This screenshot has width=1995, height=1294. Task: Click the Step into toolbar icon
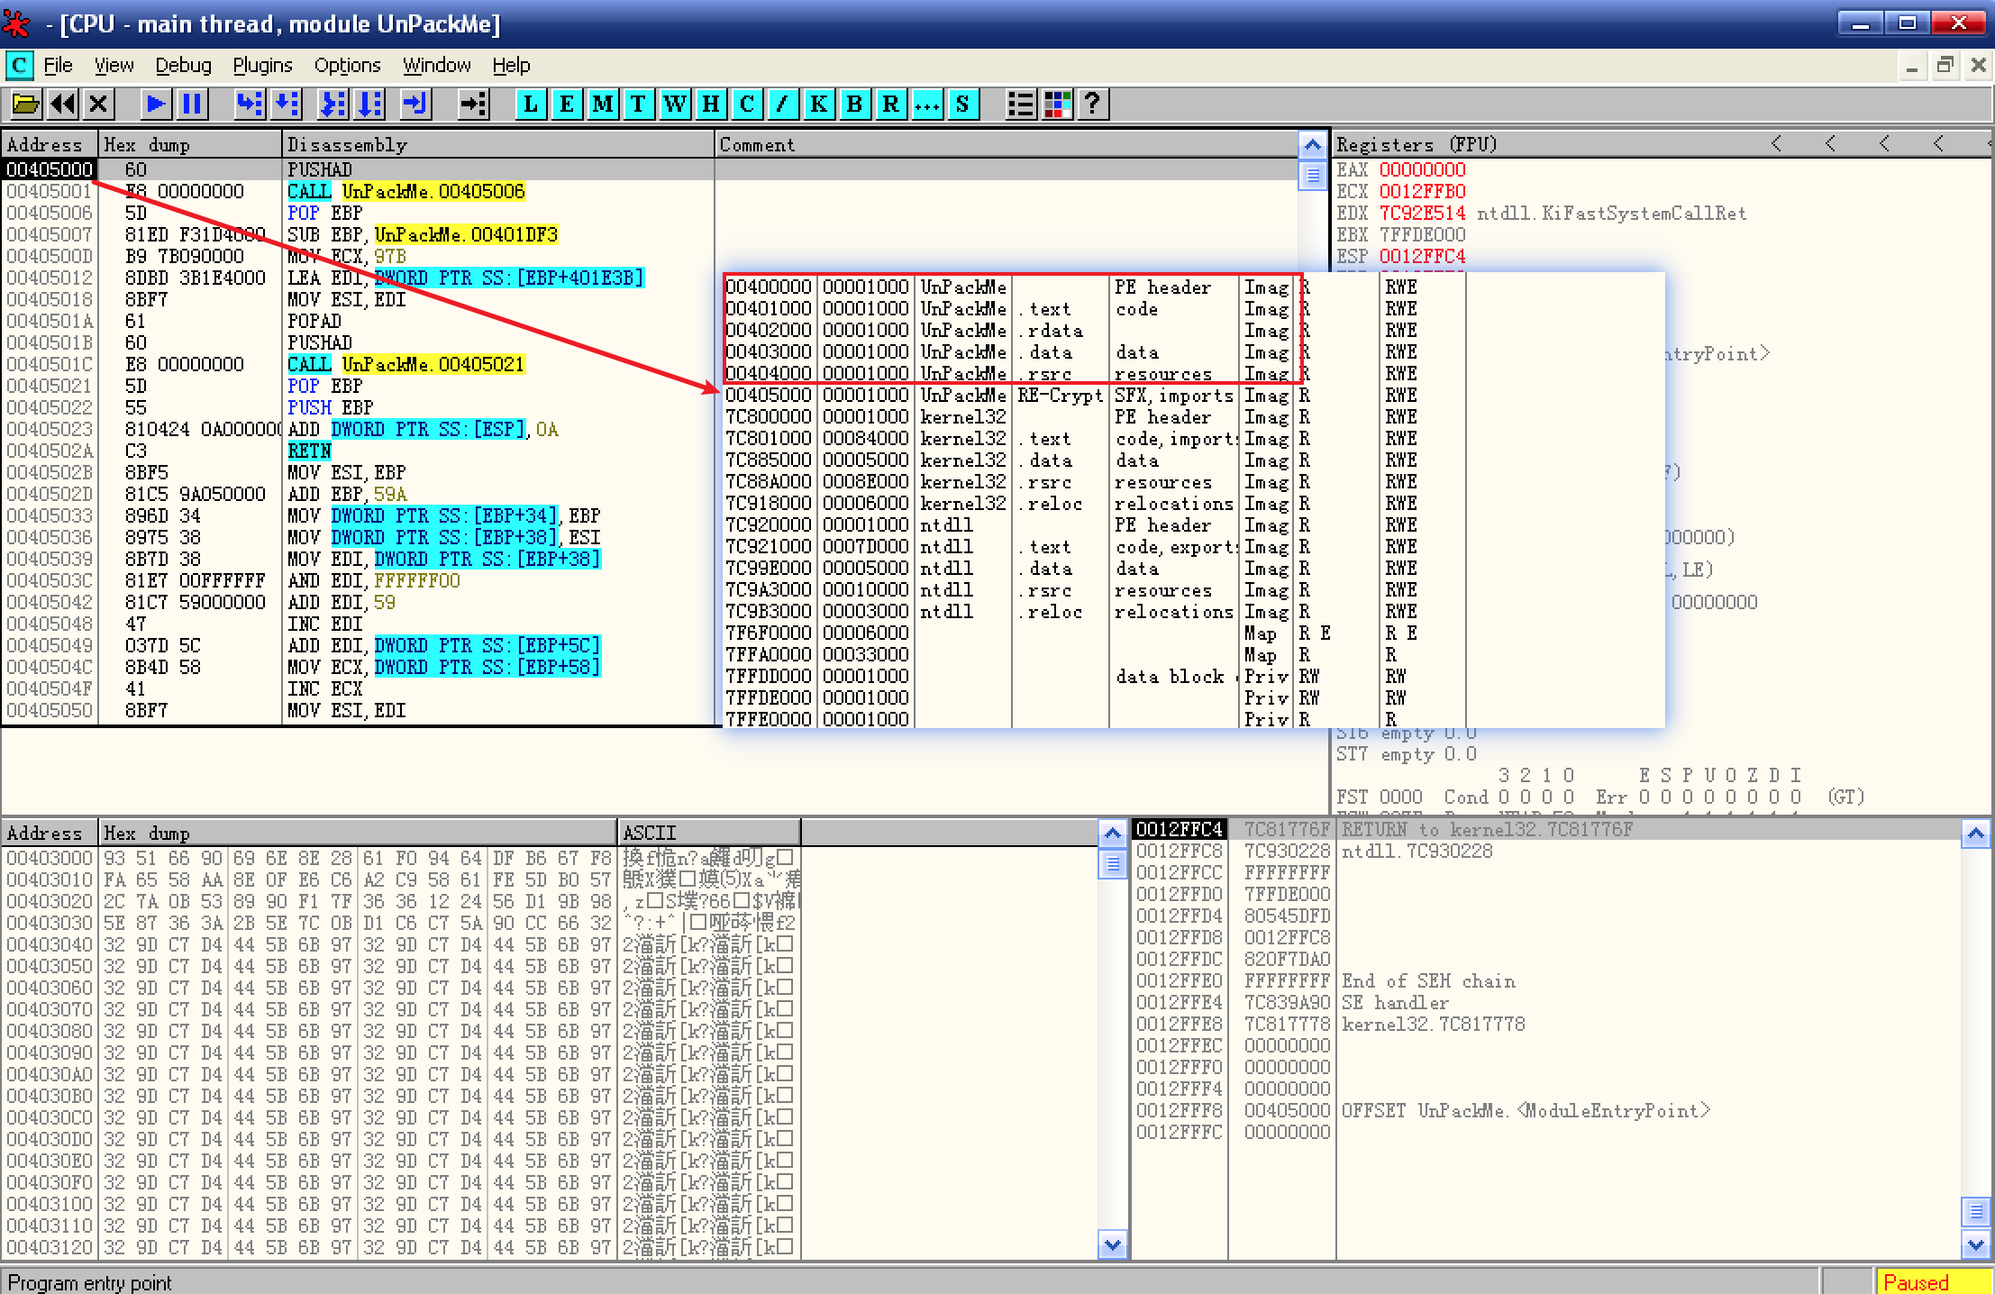point(249,105)
